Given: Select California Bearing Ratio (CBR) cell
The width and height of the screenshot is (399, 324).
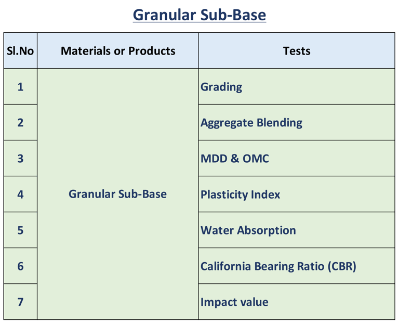Looking at the screenshot, I should point(297,266).
